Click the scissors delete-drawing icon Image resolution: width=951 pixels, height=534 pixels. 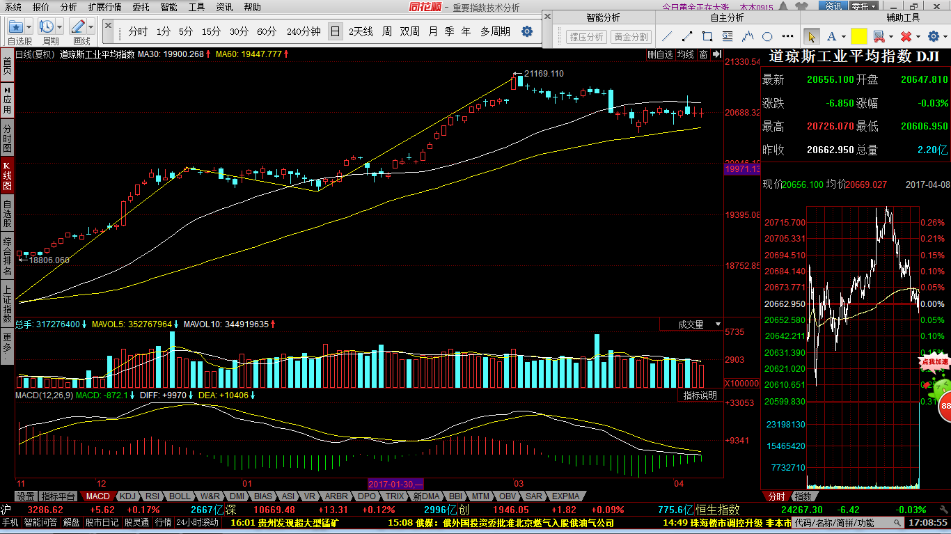[879, 36]
